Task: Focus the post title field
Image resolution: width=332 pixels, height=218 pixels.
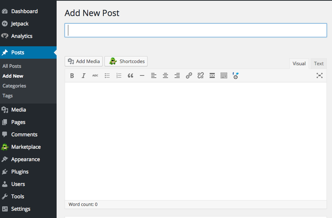Action: [196, 30]
